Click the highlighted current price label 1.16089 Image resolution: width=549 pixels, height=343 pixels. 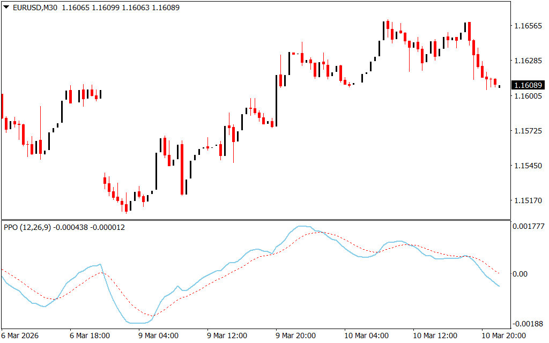[x=528, y=85]
